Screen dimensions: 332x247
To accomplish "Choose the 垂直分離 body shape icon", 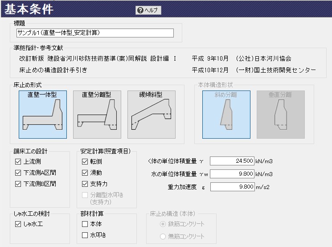I will click(x=280, y=115).
